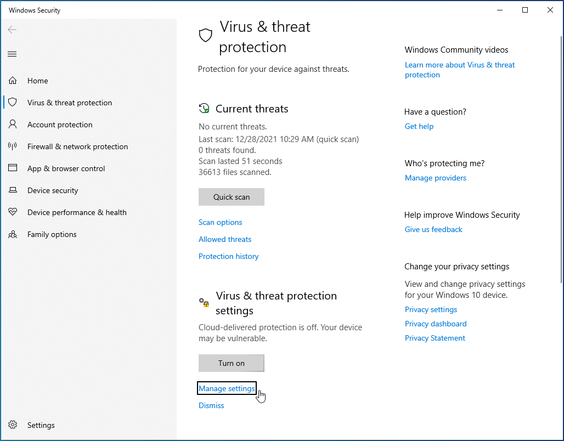
Task: Click the Family options people icon
Action: 13,234
